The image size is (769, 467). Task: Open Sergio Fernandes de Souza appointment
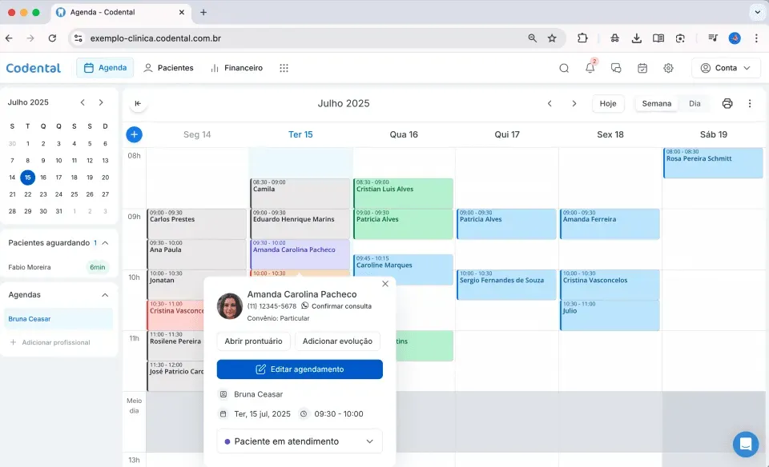[506, 285]
